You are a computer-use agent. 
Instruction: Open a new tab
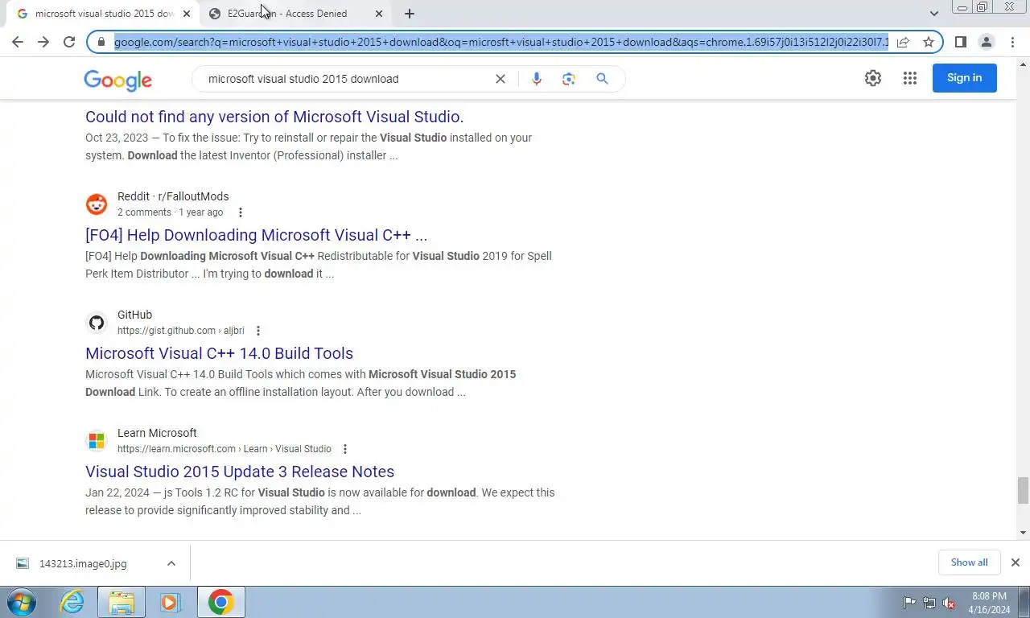[x=409, y=14]
